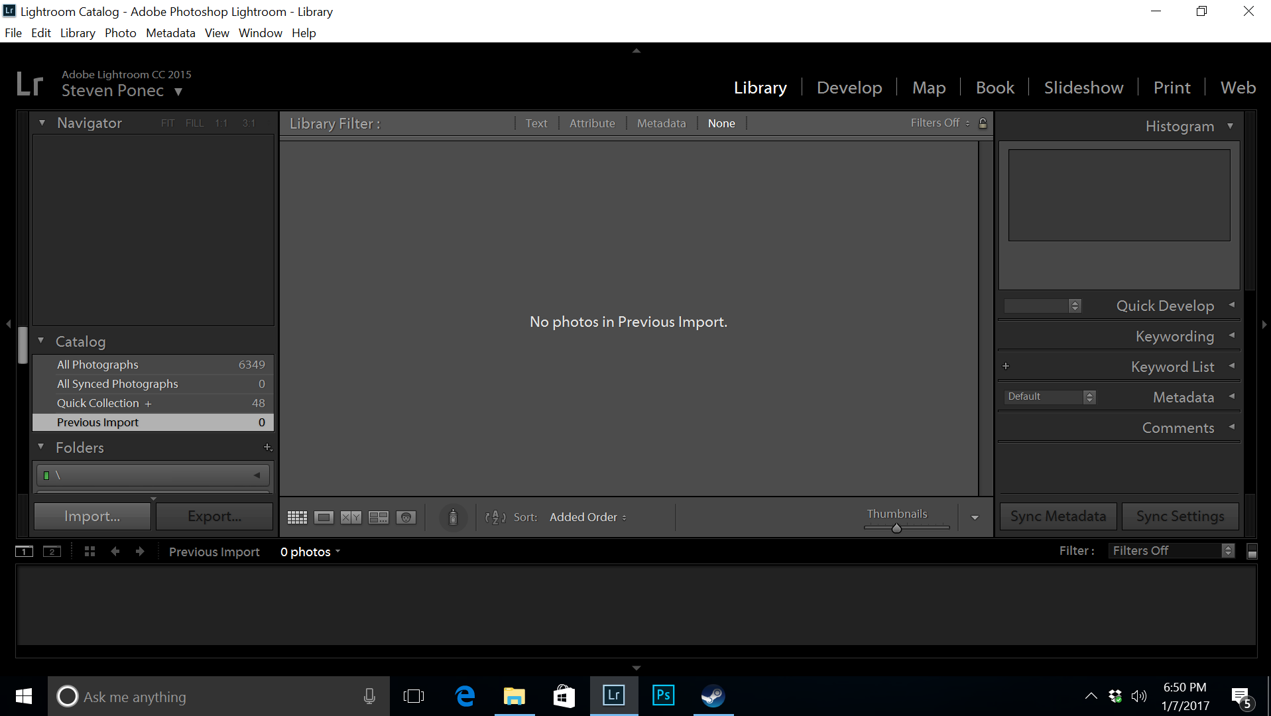Screen dimensions: 1271x716
Task: Click Cortana Ask me anything search box
Action: (x=219, y=696)
